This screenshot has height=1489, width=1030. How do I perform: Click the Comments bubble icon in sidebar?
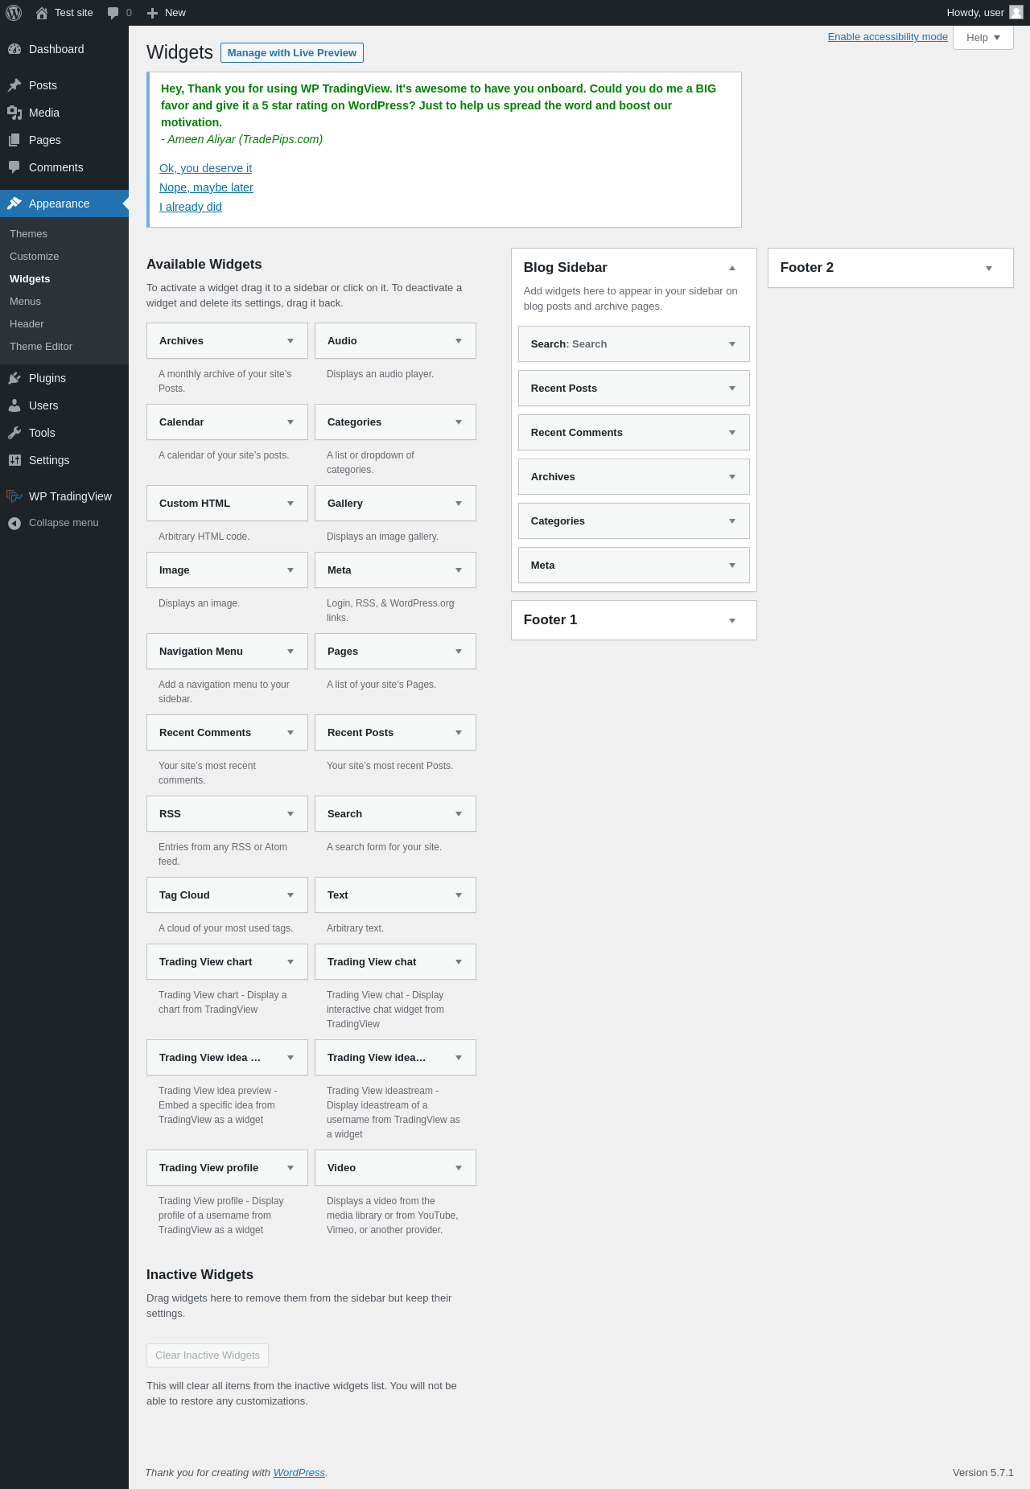coord(14,167)
